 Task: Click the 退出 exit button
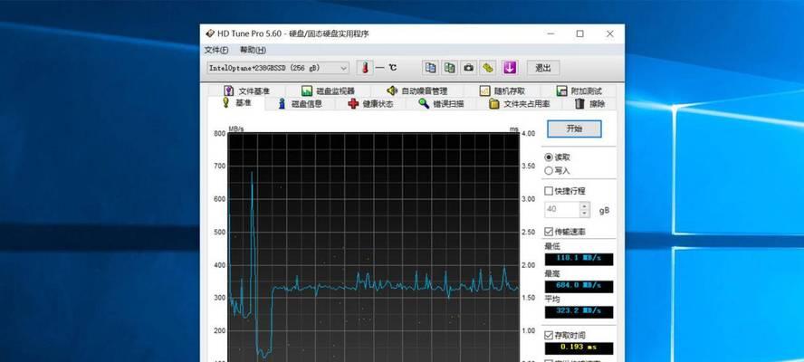pyautogui.click(x=543, y=68)
